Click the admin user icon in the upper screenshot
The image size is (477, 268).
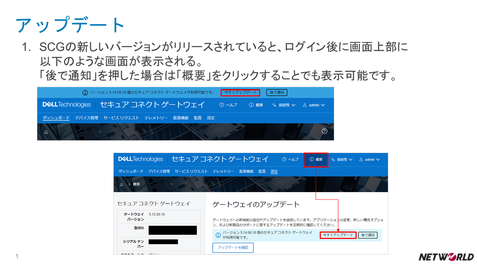click(305, 105)
